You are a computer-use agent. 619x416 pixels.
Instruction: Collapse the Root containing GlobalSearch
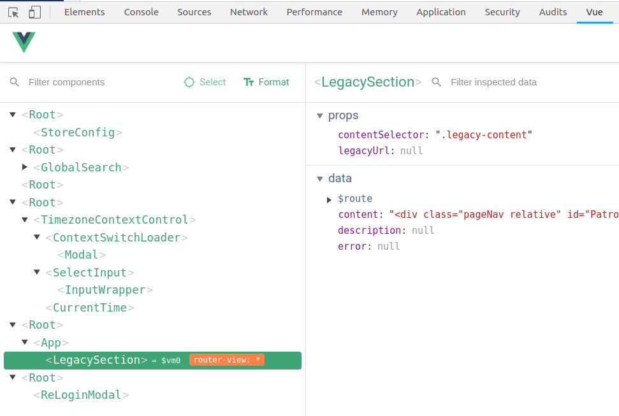[13, 150]
